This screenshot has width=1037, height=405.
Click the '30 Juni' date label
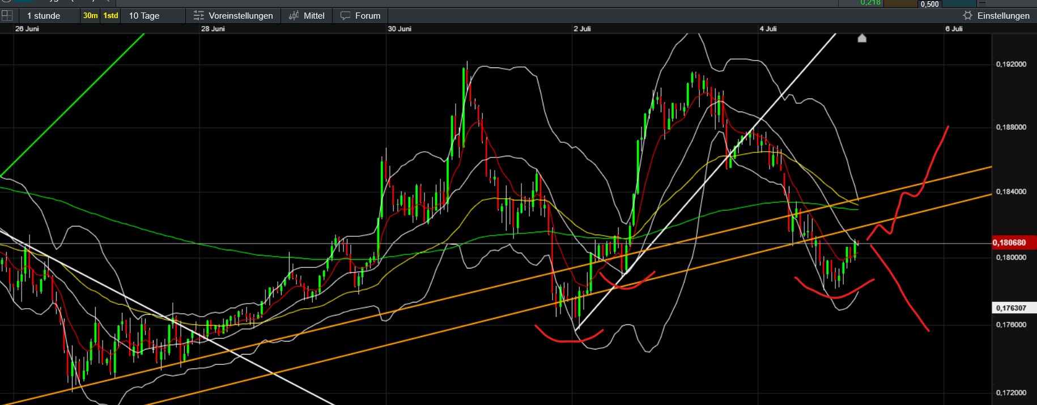[x=399, y=29]
